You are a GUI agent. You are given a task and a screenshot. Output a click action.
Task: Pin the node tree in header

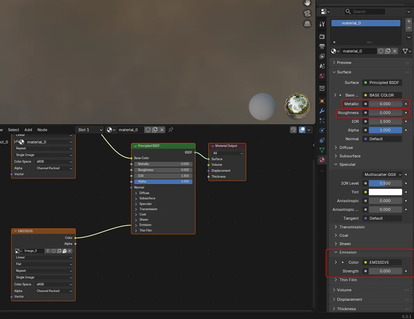click(x=171, y=130)
